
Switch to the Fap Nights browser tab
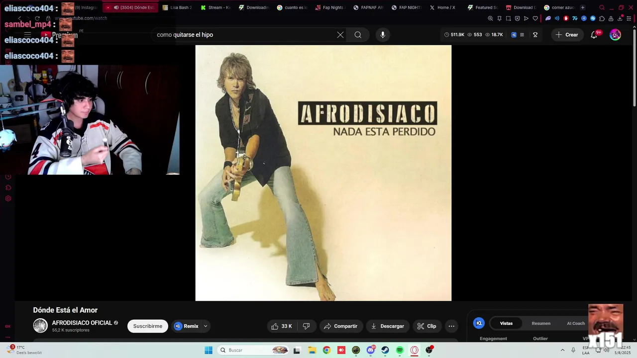pos(329,7)
